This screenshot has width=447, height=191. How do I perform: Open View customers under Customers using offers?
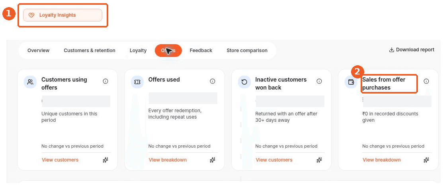click(x=60, y=160)
